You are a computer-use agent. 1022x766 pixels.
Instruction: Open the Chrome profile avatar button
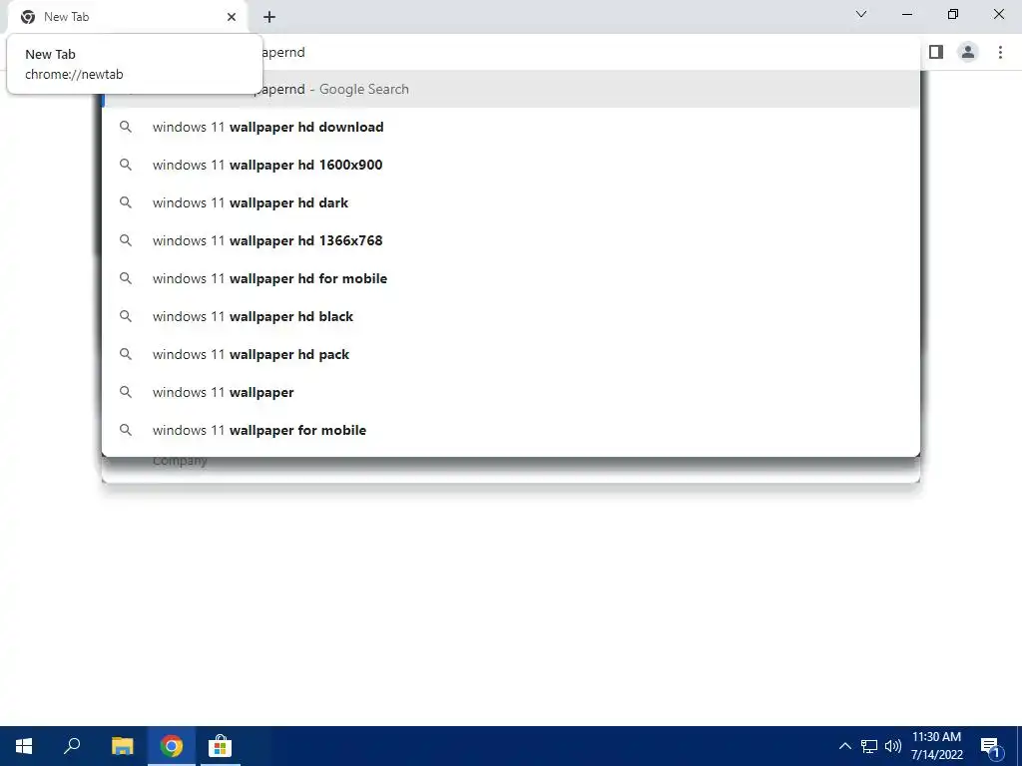point(968,52)
